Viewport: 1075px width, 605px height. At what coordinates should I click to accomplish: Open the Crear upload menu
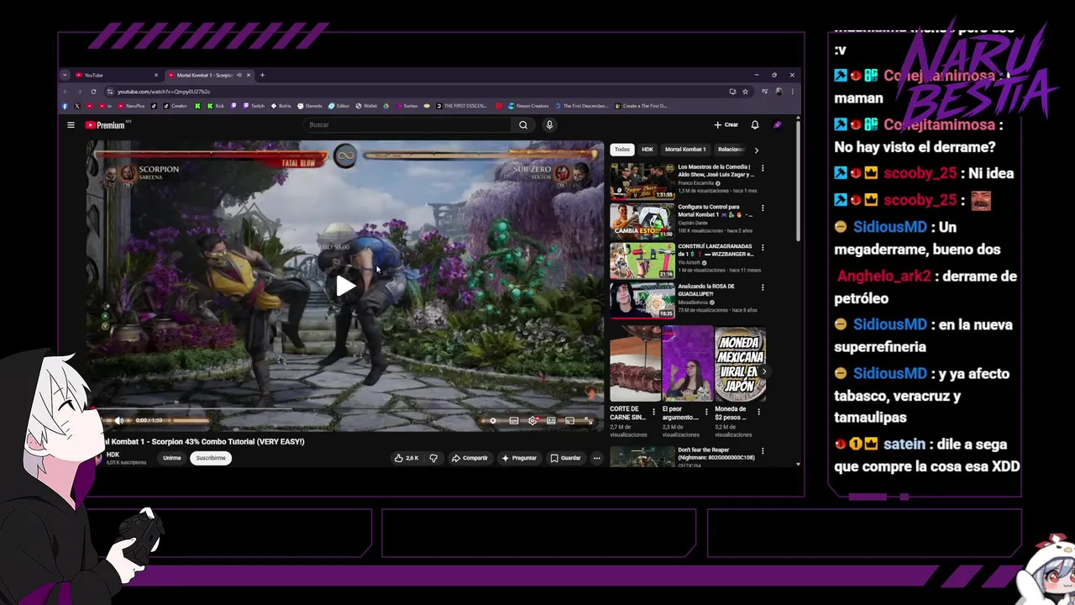coord(726,125)
